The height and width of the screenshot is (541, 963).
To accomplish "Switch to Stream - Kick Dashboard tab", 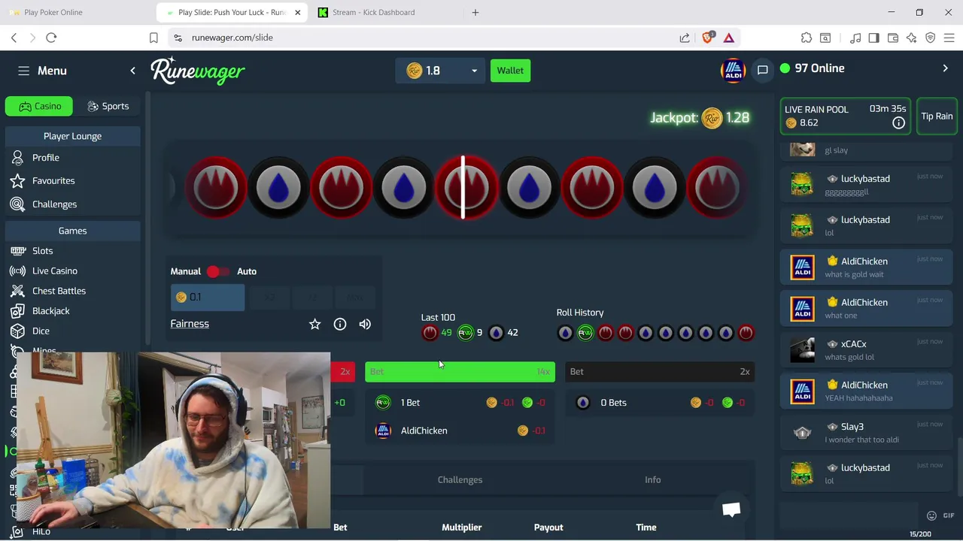I will pos(374,12).
